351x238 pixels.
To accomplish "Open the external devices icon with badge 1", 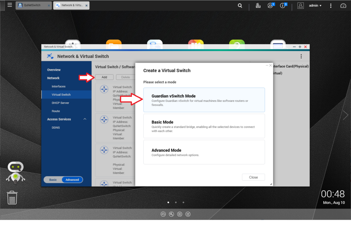I will [x=271, y=5].
